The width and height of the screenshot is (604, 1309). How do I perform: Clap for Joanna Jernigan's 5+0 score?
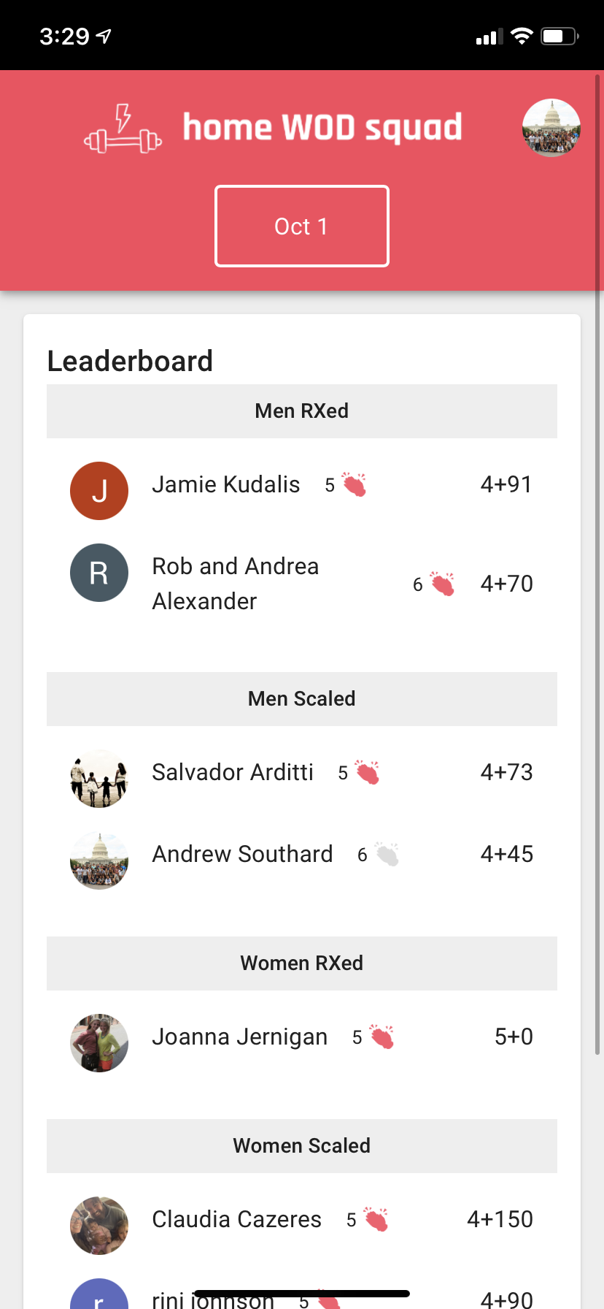[x=382, y=1037]
